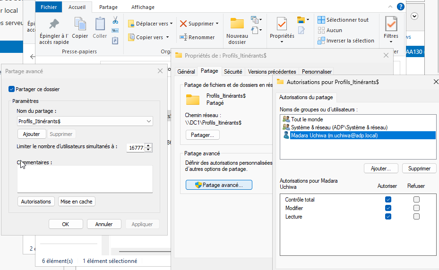
Task: Click the Tout le monde group icon
Action: click(x=286, y=119)
